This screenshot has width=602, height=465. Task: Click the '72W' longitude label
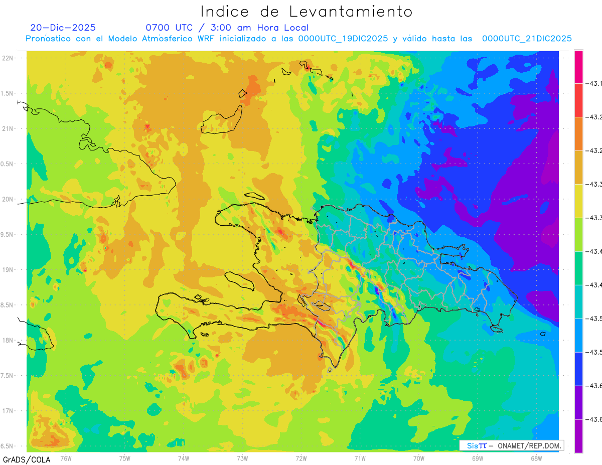(x=301, y=458)
